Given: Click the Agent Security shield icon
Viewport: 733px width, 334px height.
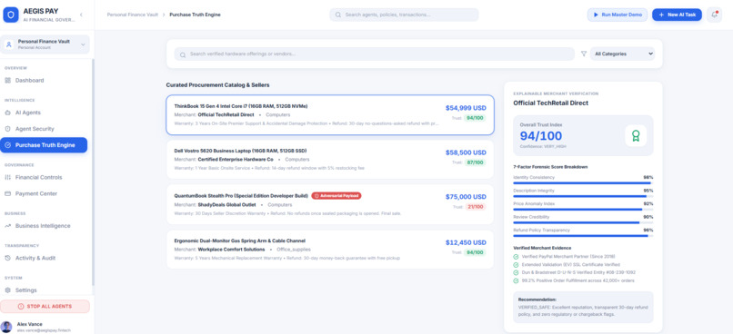Looking at the screenshot, I should 7,129.
